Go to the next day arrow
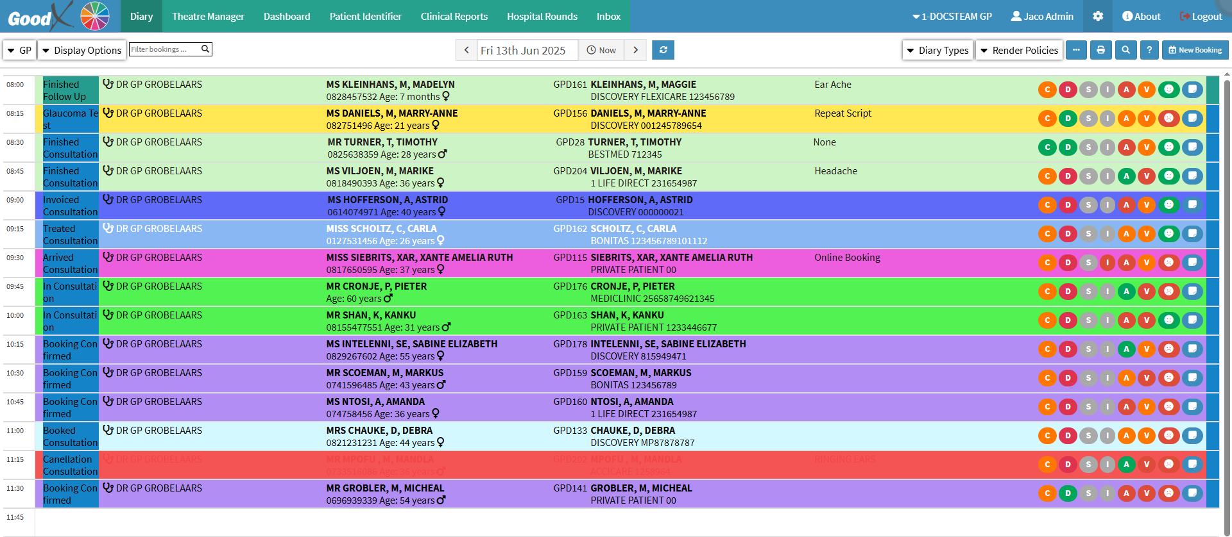The width and height of the screenshot is (1232, 537). pyautogui.click(x=635, y=50)
